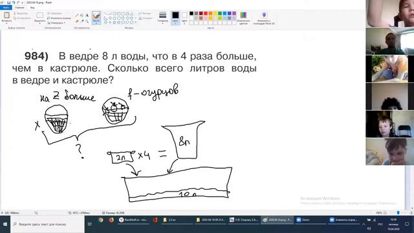This screenshot has width=414, height=233.
Task: Choose the Down arrow shape
Action: (105, 23)
